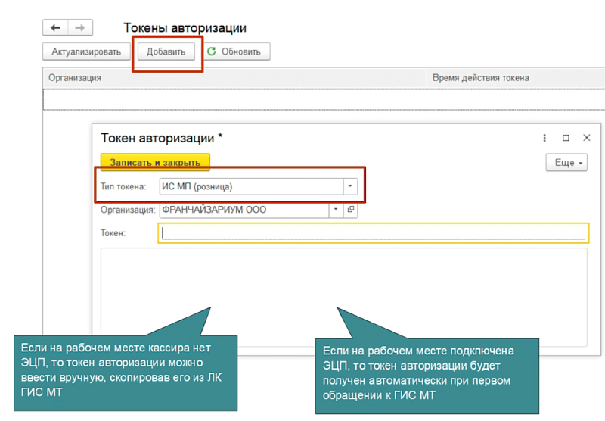
Task: Sort by the Организация column header
Action: (x=234, y=78)
